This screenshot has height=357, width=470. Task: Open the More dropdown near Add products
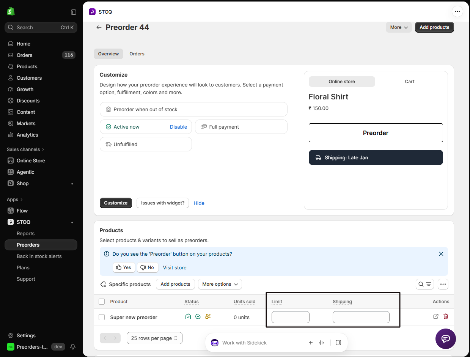click(399, 27)
